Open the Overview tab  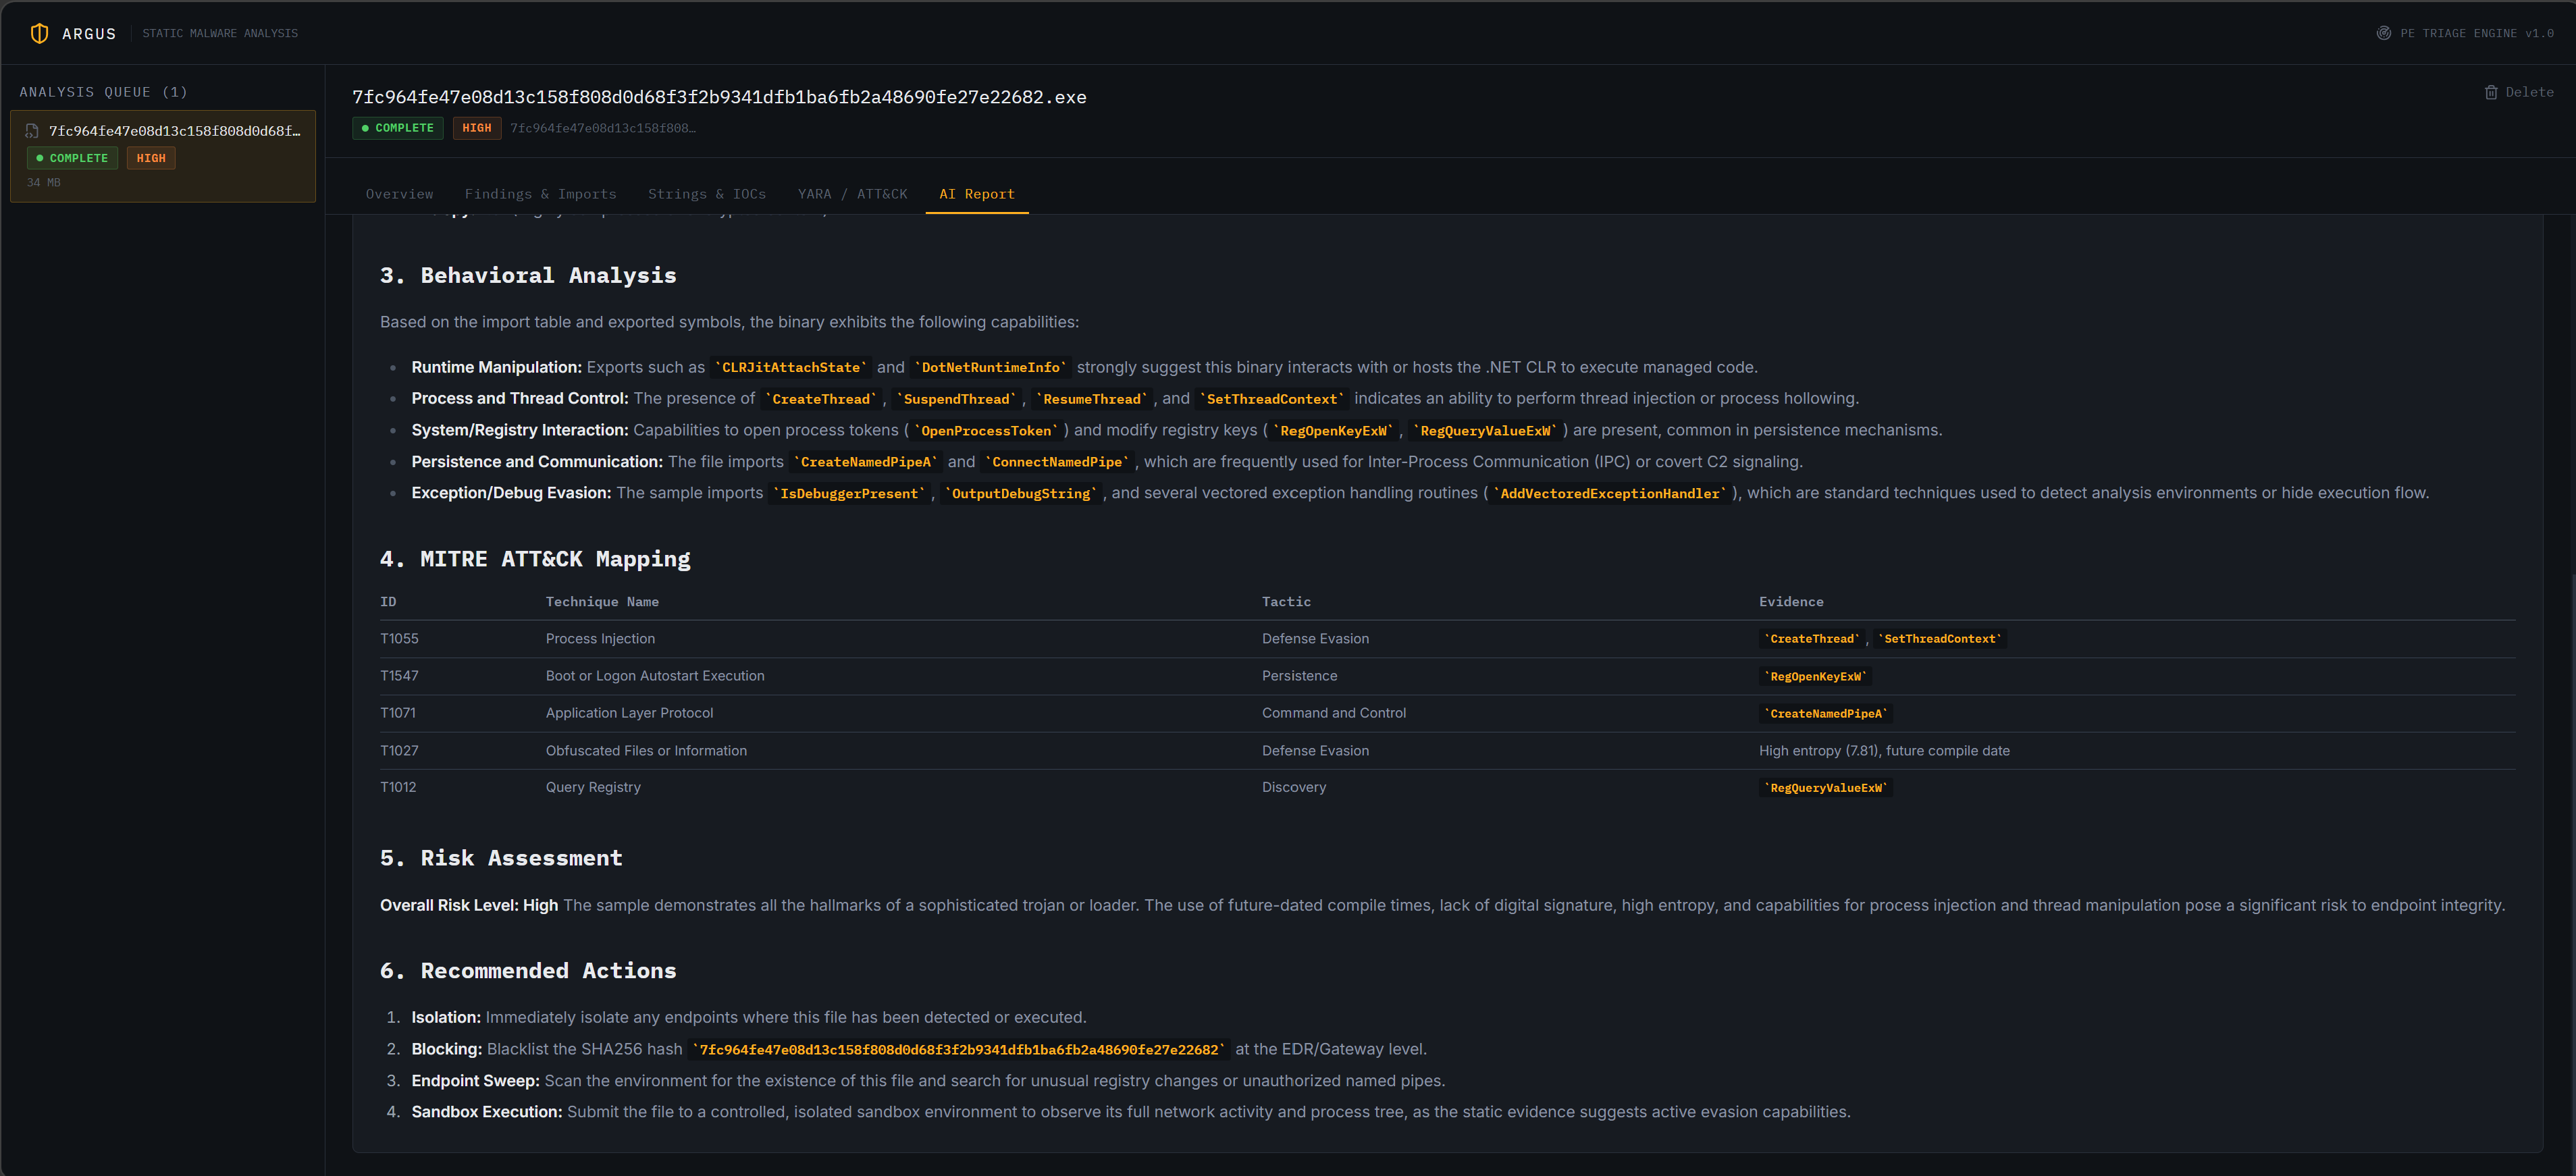(x=399, y=194)
